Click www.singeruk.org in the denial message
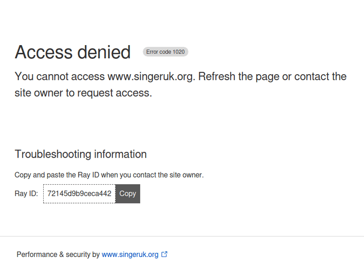This screenshot has height=273, width=364. point(151,77)
